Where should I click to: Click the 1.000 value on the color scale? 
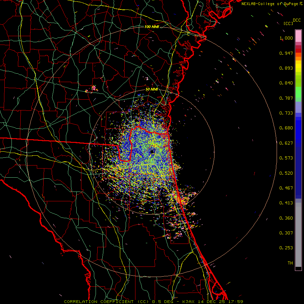[286, 38]
